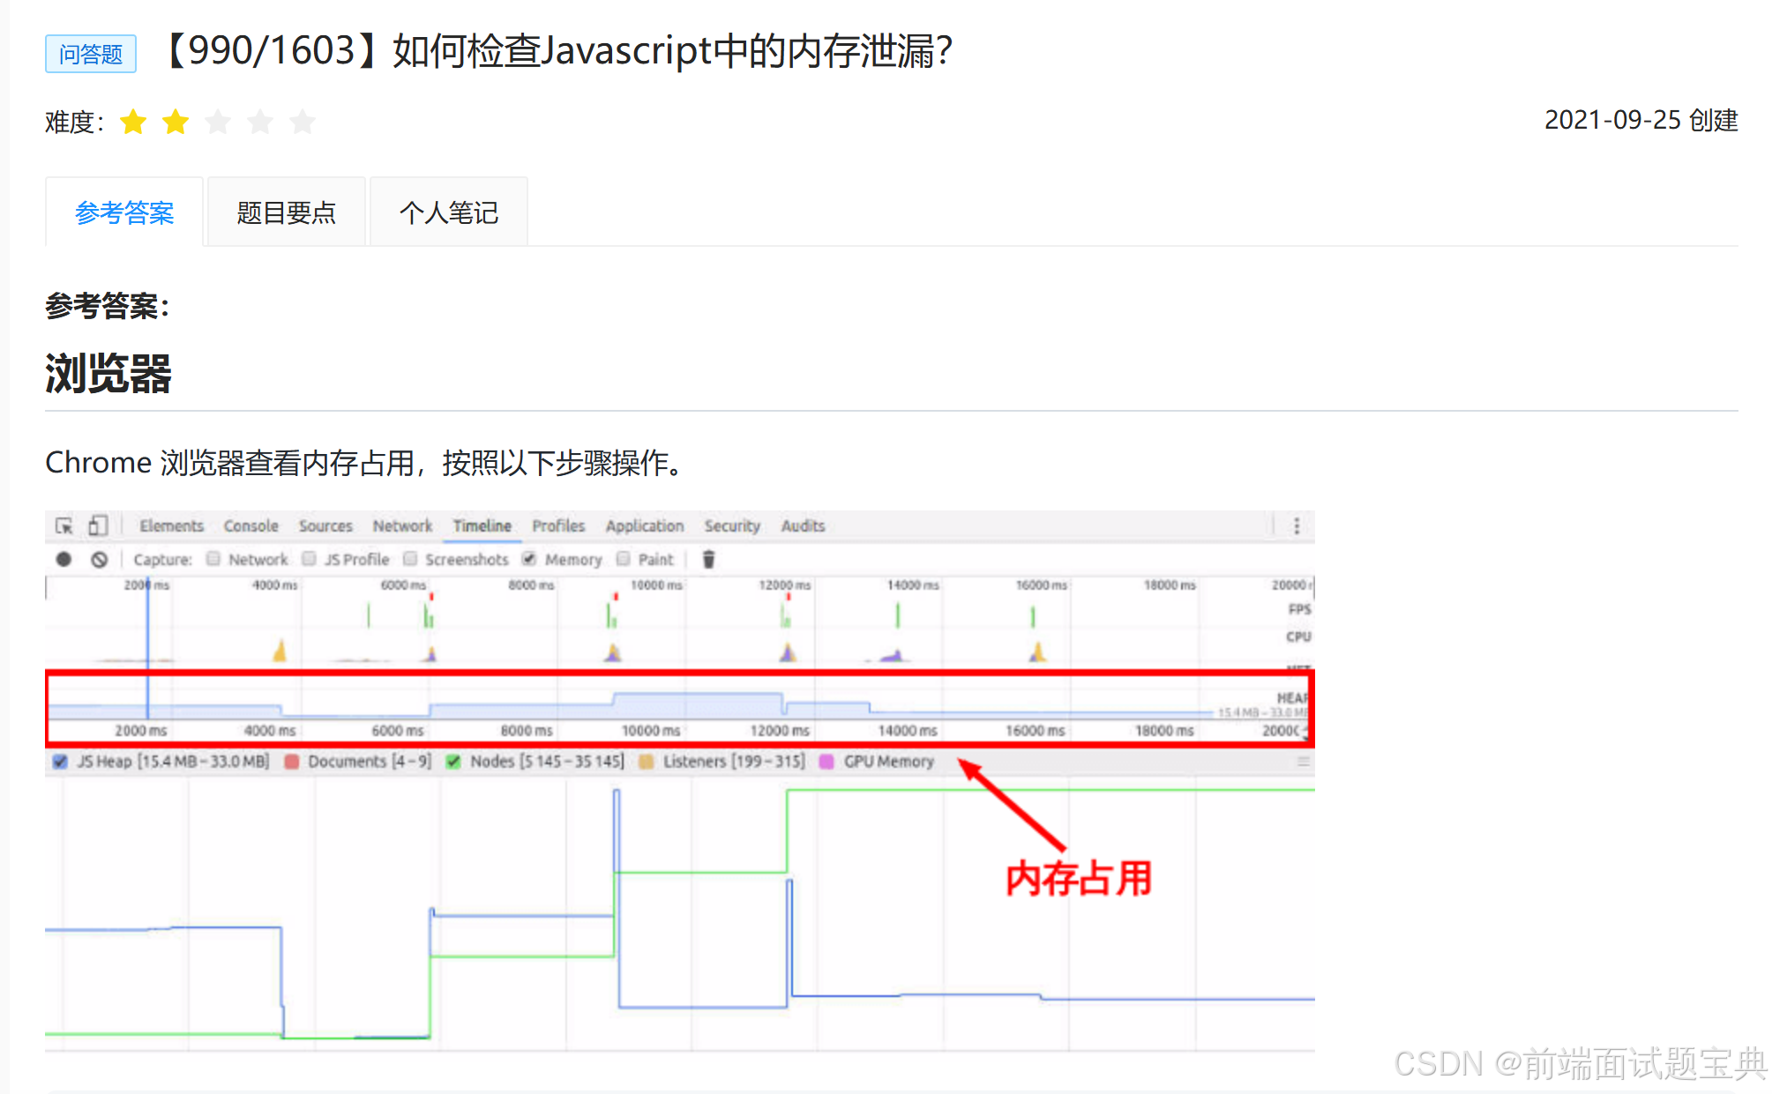This screenshot has width=1772, height=1094.
Task: Open the DevTools three-dot menu
Action: point(1297,526)
